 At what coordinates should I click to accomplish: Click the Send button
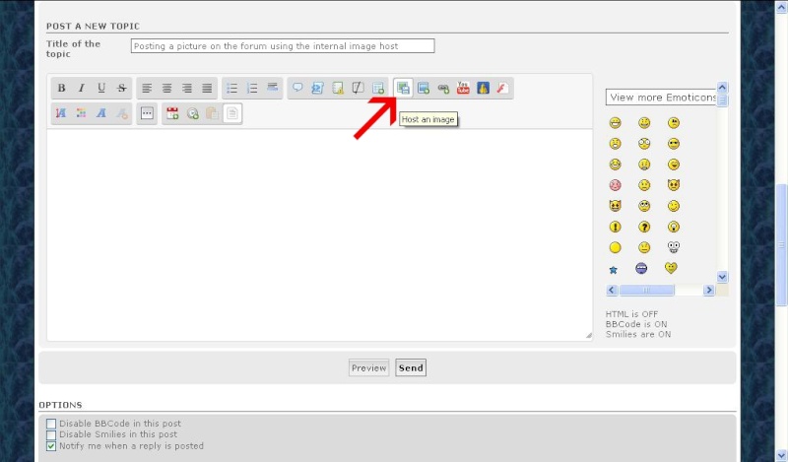411,368
